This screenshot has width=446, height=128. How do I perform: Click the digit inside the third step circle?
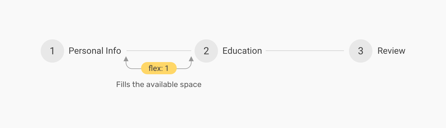(361, 51)
